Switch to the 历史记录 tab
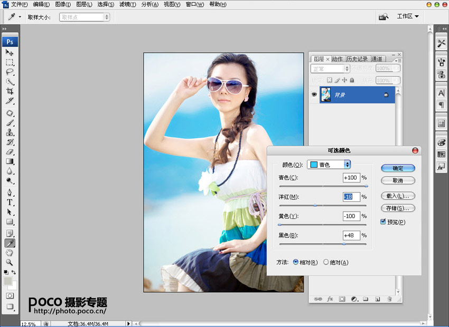The height and width of the screenshot is (327, 449). pos(357,59)
